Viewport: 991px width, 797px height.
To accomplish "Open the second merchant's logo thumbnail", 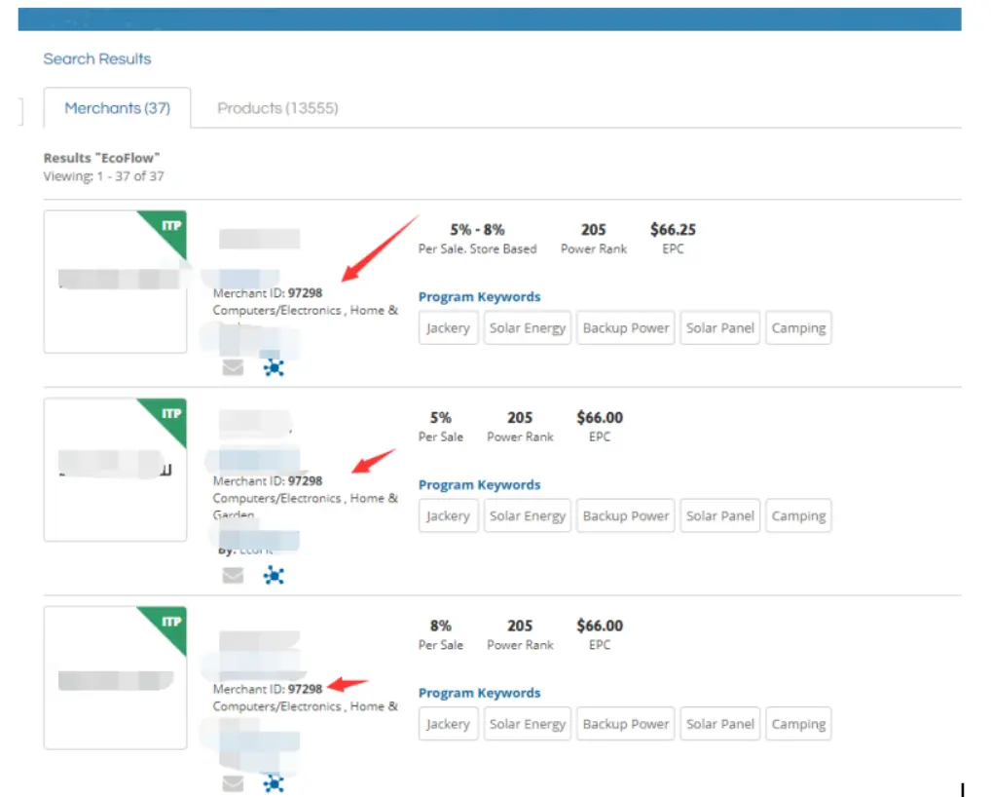I will coord(115,470).
